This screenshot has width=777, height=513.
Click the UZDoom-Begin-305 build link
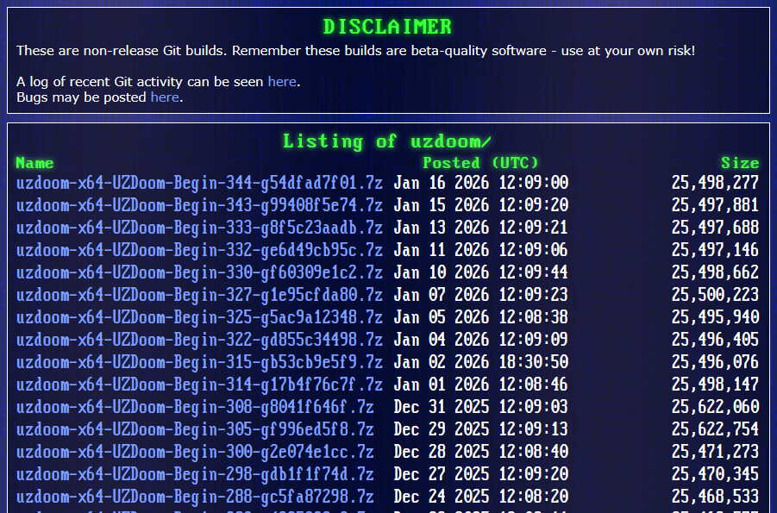[x=195, y=429]
